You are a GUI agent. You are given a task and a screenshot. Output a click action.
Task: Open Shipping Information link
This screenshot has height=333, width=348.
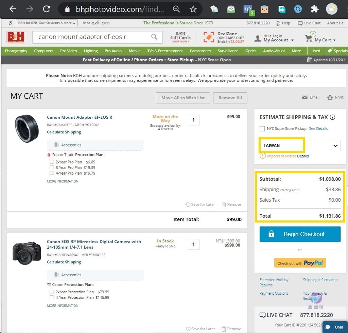pos(320,280)
